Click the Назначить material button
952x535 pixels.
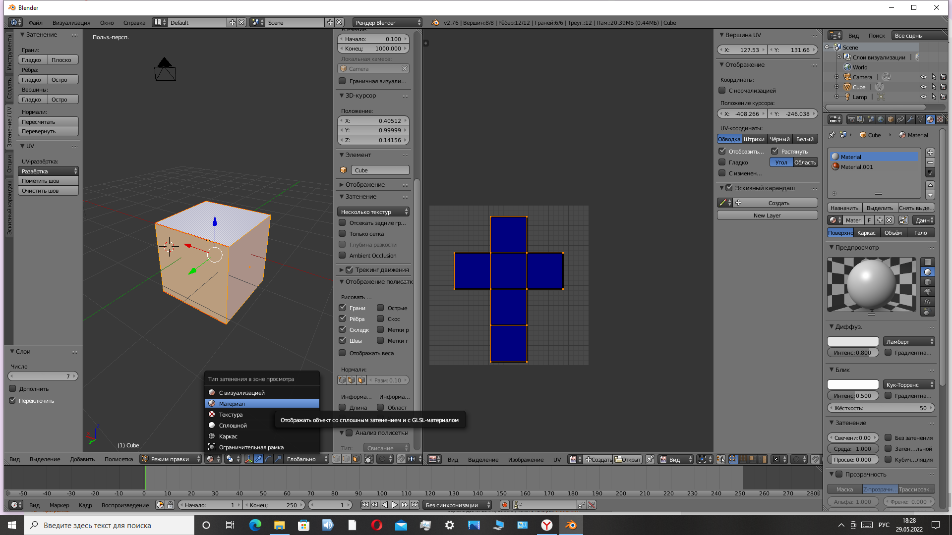(844, 208)
